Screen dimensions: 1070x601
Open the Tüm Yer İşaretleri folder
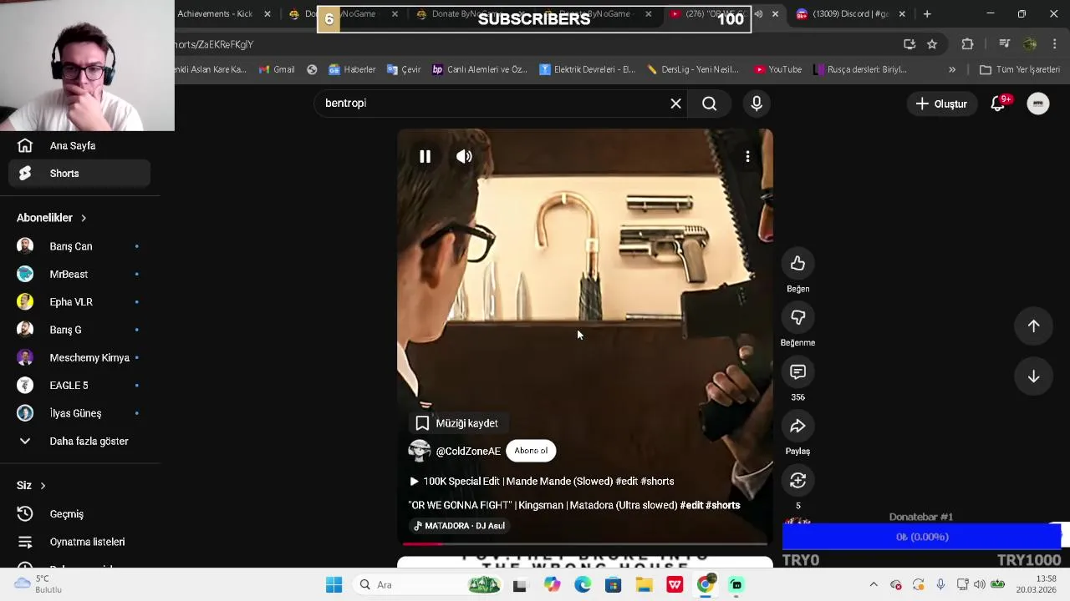click(1019, 70)
